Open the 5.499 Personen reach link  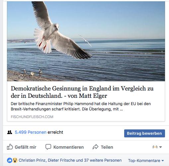click(31, 132)
